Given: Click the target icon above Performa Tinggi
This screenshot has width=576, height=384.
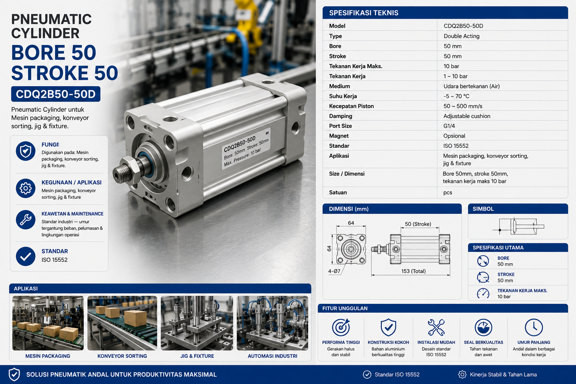Looking at the screenshot, I should coord(341,327).
